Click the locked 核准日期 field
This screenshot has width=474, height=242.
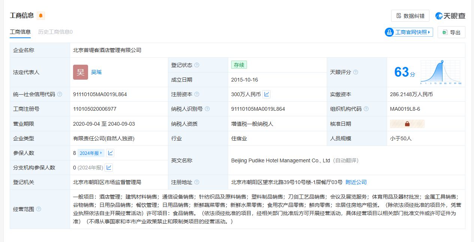point(407,124)
